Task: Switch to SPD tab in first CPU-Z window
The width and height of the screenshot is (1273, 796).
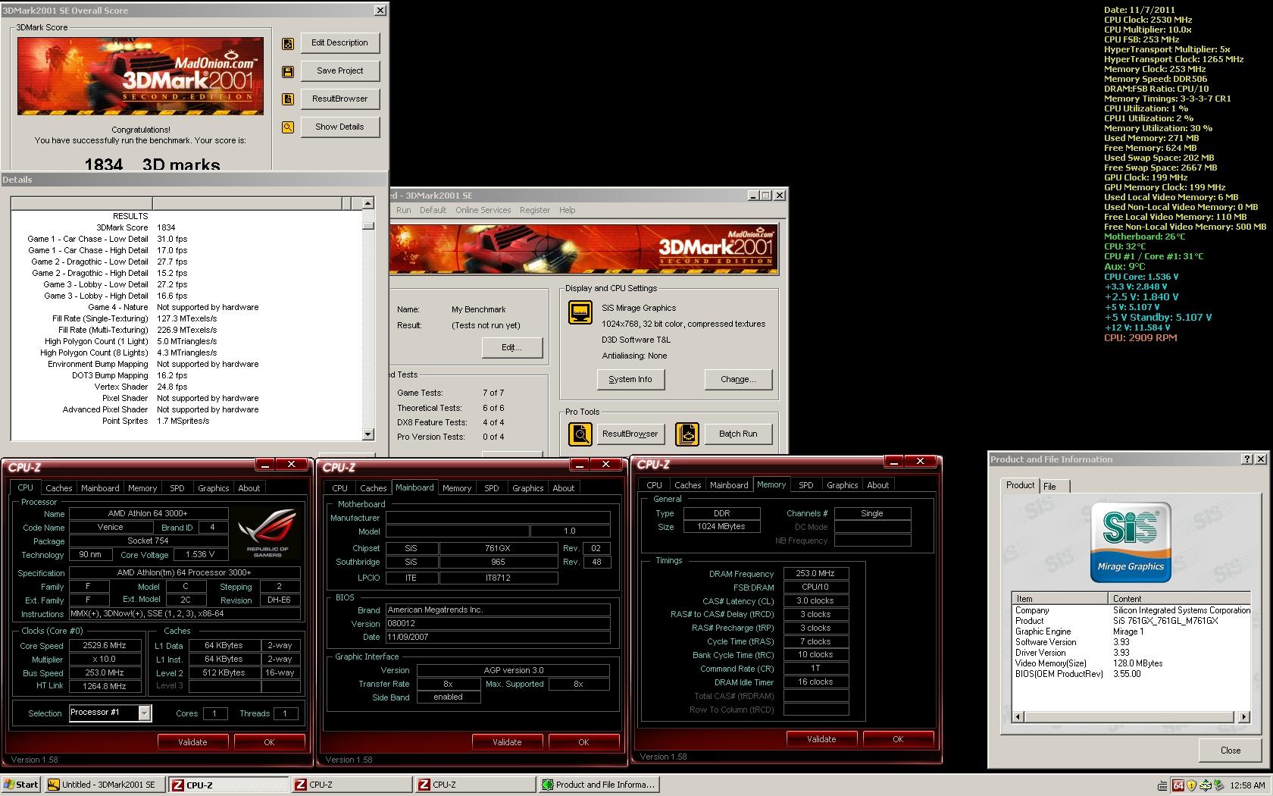Action: (x=177, y=489)
